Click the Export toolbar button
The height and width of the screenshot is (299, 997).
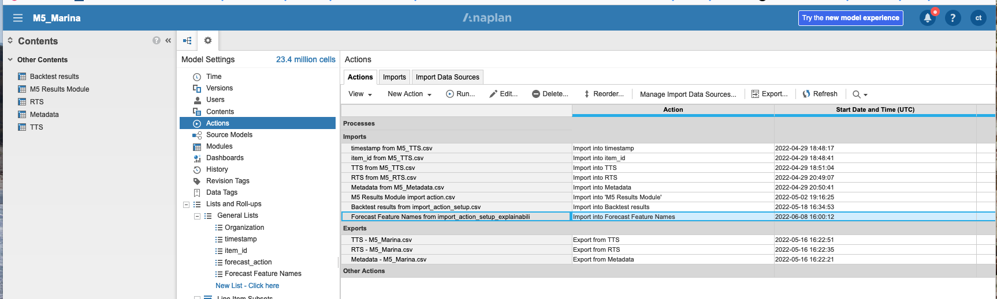(769, 94)
